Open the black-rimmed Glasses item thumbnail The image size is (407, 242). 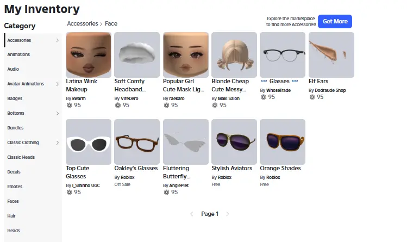pos(283,55)
